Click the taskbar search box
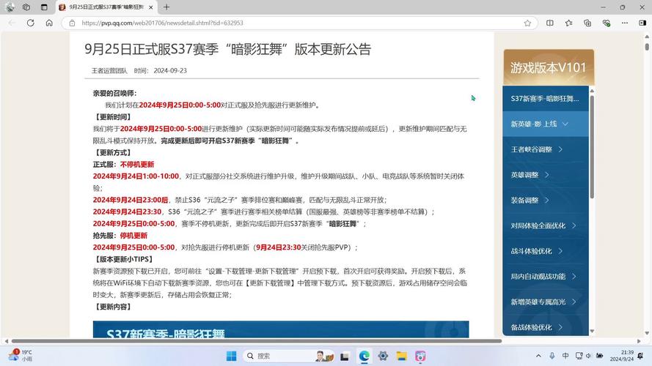652x366 pixels. pos(288,356)
